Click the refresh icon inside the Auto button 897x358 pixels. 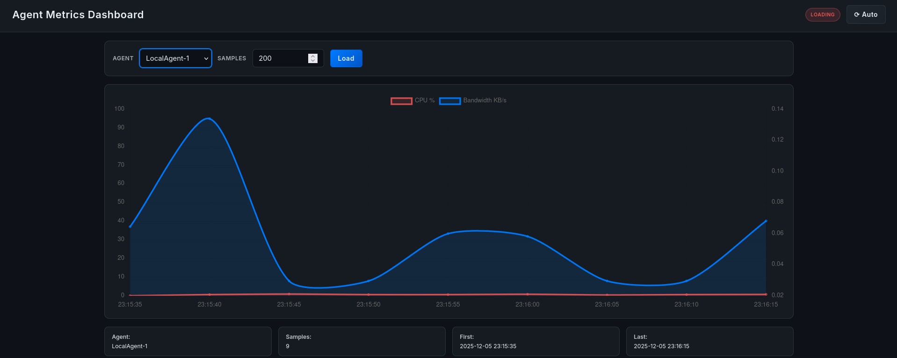[857, 14]
